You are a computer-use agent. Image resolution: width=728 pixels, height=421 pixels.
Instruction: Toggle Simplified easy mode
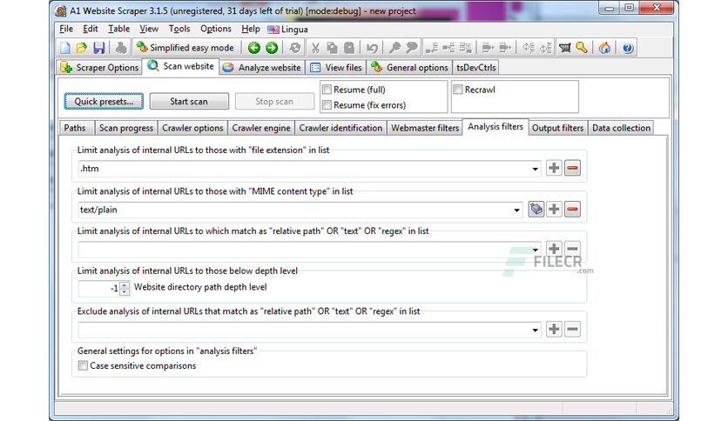[185, 48]
